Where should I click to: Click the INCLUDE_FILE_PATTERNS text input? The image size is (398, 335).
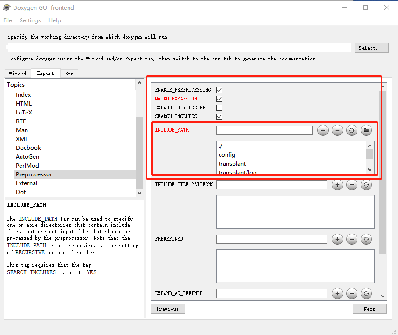(x=272, y=185)
